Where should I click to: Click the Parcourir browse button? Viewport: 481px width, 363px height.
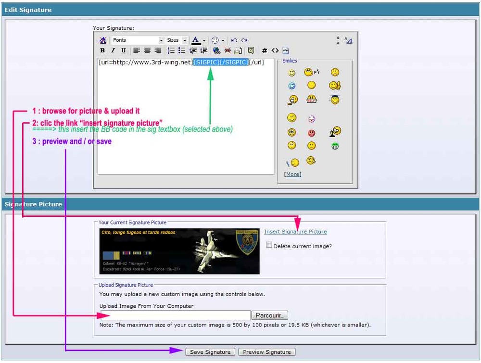point(270,315)
